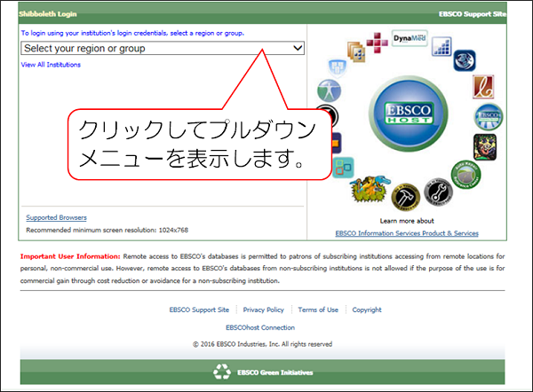The width and height of the screenshot is (533, 392).
Task: Open the Privacy Policy link
Action: coord(264,310)
